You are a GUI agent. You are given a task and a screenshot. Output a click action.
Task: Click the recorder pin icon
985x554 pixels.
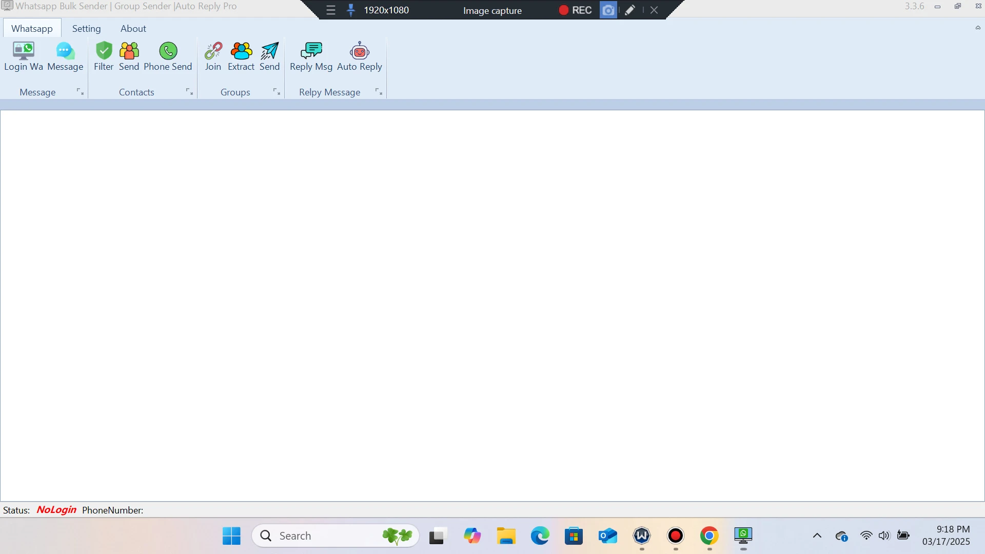pyautogui.click(x=351, y=10)
